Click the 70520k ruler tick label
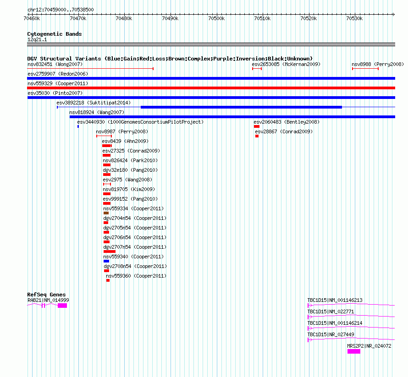 tap(309, 18)
